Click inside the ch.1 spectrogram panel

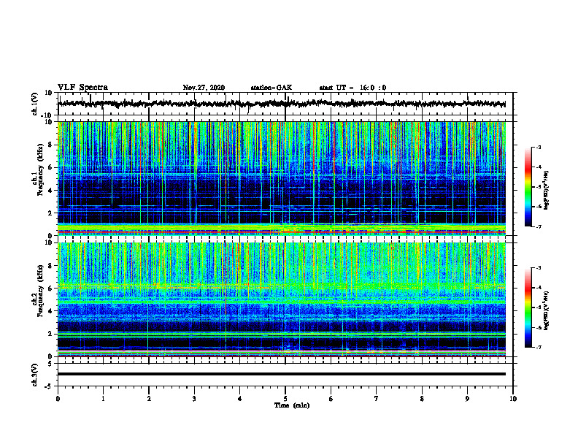pos(282,178)
